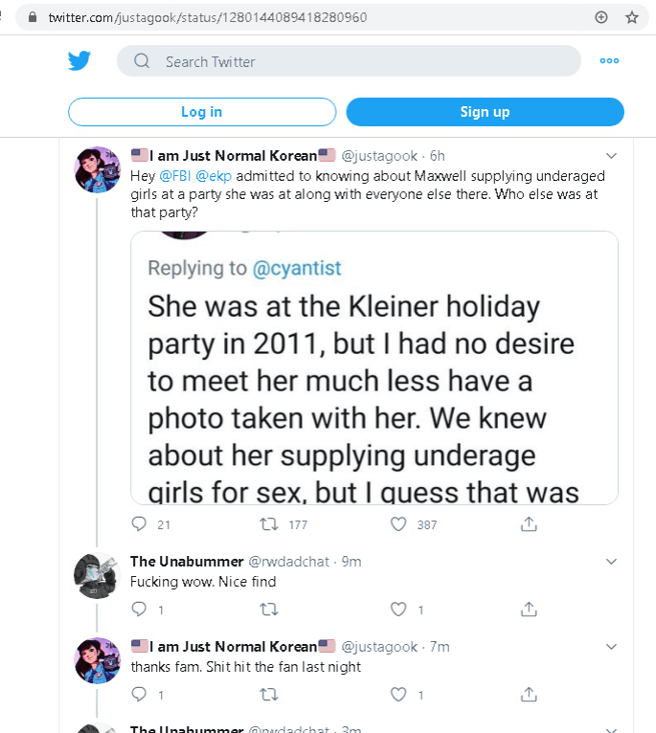The image size is (656, 733).
Task: Open the @cyantist mention link in the quoted tweet
Action: point(296,269)
